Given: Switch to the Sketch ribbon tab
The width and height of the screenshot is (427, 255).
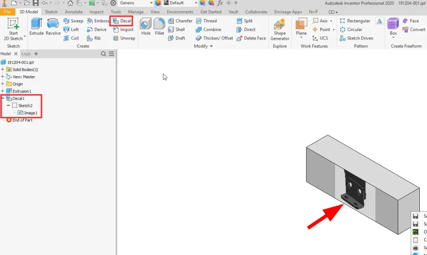Looking at the screenshot, I should [51, 12].
